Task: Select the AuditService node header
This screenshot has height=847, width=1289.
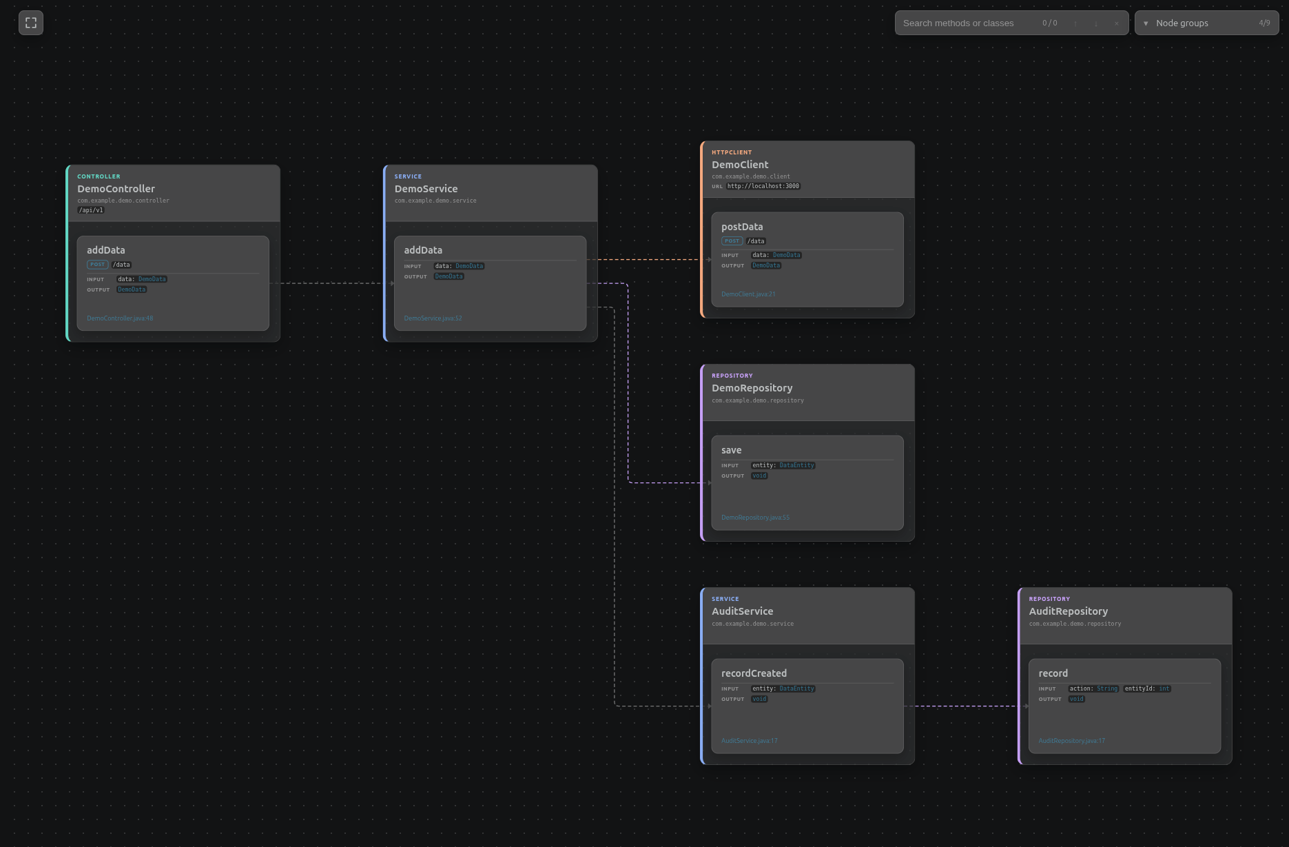Action: 809,616
